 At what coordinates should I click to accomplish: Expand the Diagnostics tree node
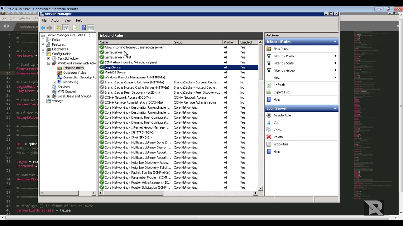(43, 49)
